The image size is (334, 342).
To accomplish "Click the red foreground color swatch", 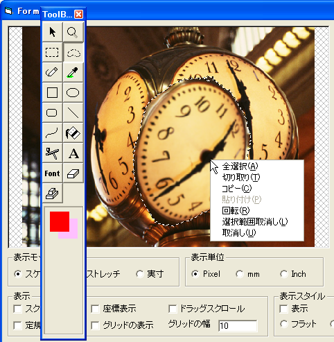I will point(60,221).
